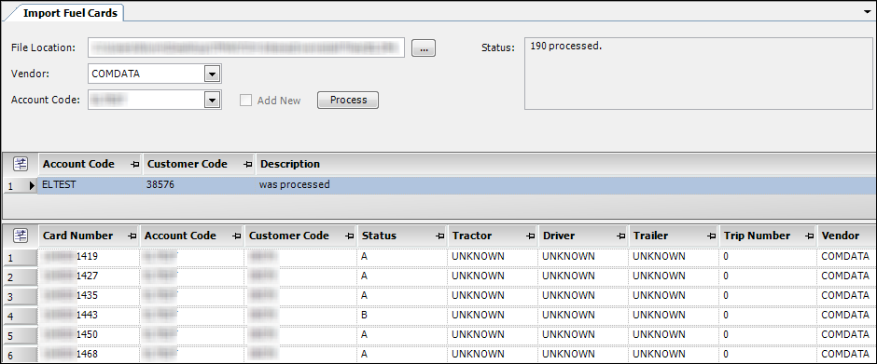Sort by Description column header
877x364 pixels.
289,164
